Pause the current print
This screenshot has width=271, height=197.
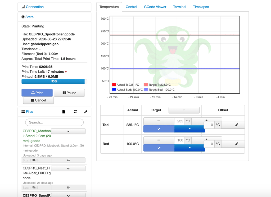click(69, 93)
